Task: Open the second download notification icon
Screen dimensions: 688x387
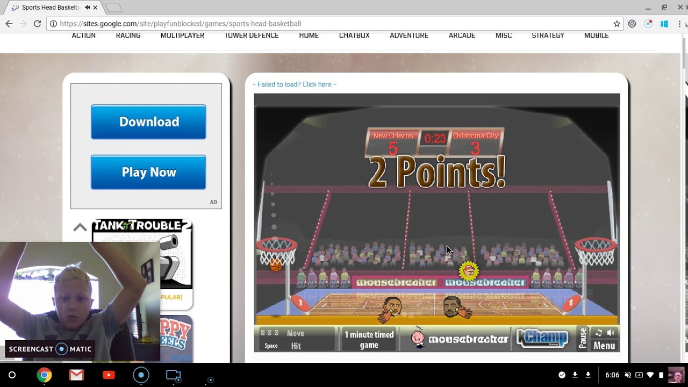Action: click(x=588, y=375)
